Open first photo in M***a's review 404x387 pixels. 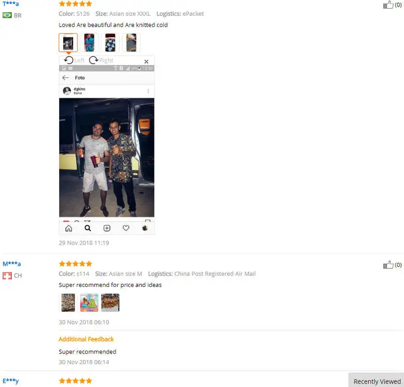(x=68, y=303)
